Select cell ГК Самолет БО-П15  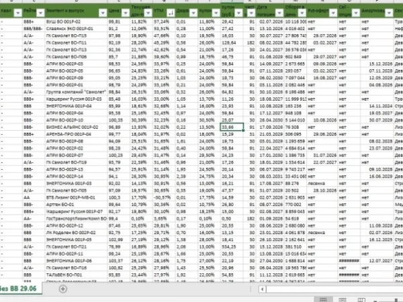(76, 36)
